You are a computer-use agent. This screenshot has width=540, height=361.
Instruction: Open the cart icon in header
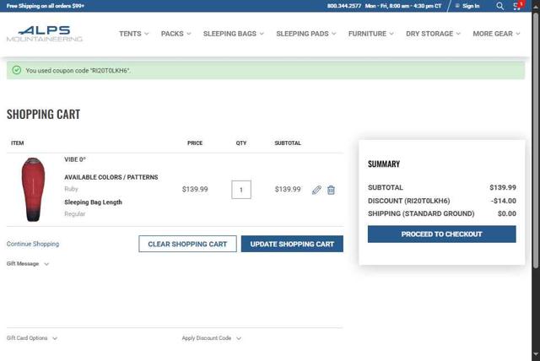coord(517,6)
